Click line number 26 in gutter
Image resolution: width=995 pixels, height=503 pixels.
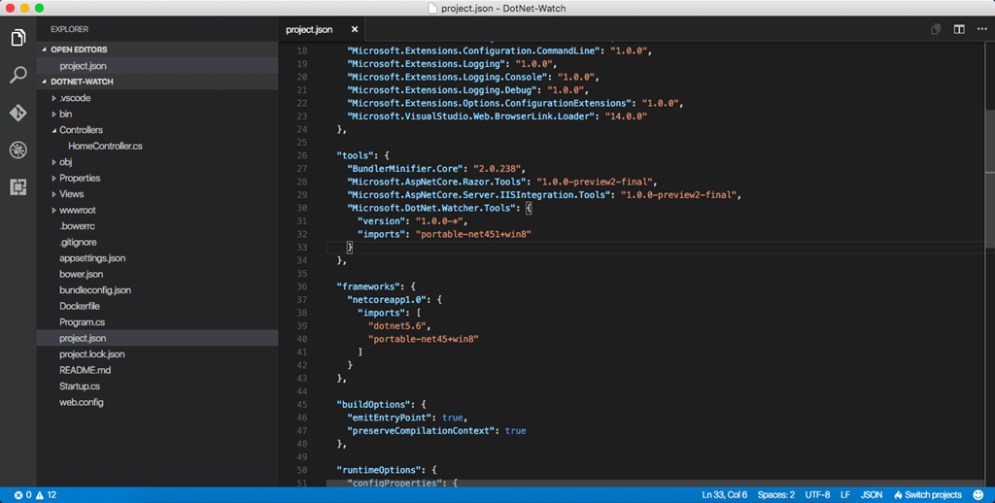click(302, 155)
